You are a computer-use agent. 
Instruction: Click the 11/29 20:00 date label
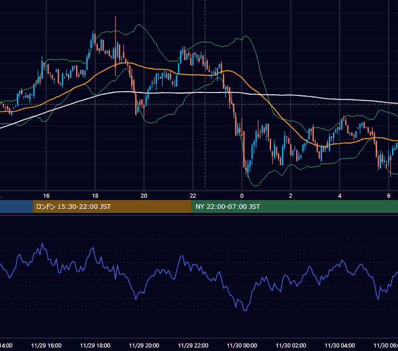[144, 345]
